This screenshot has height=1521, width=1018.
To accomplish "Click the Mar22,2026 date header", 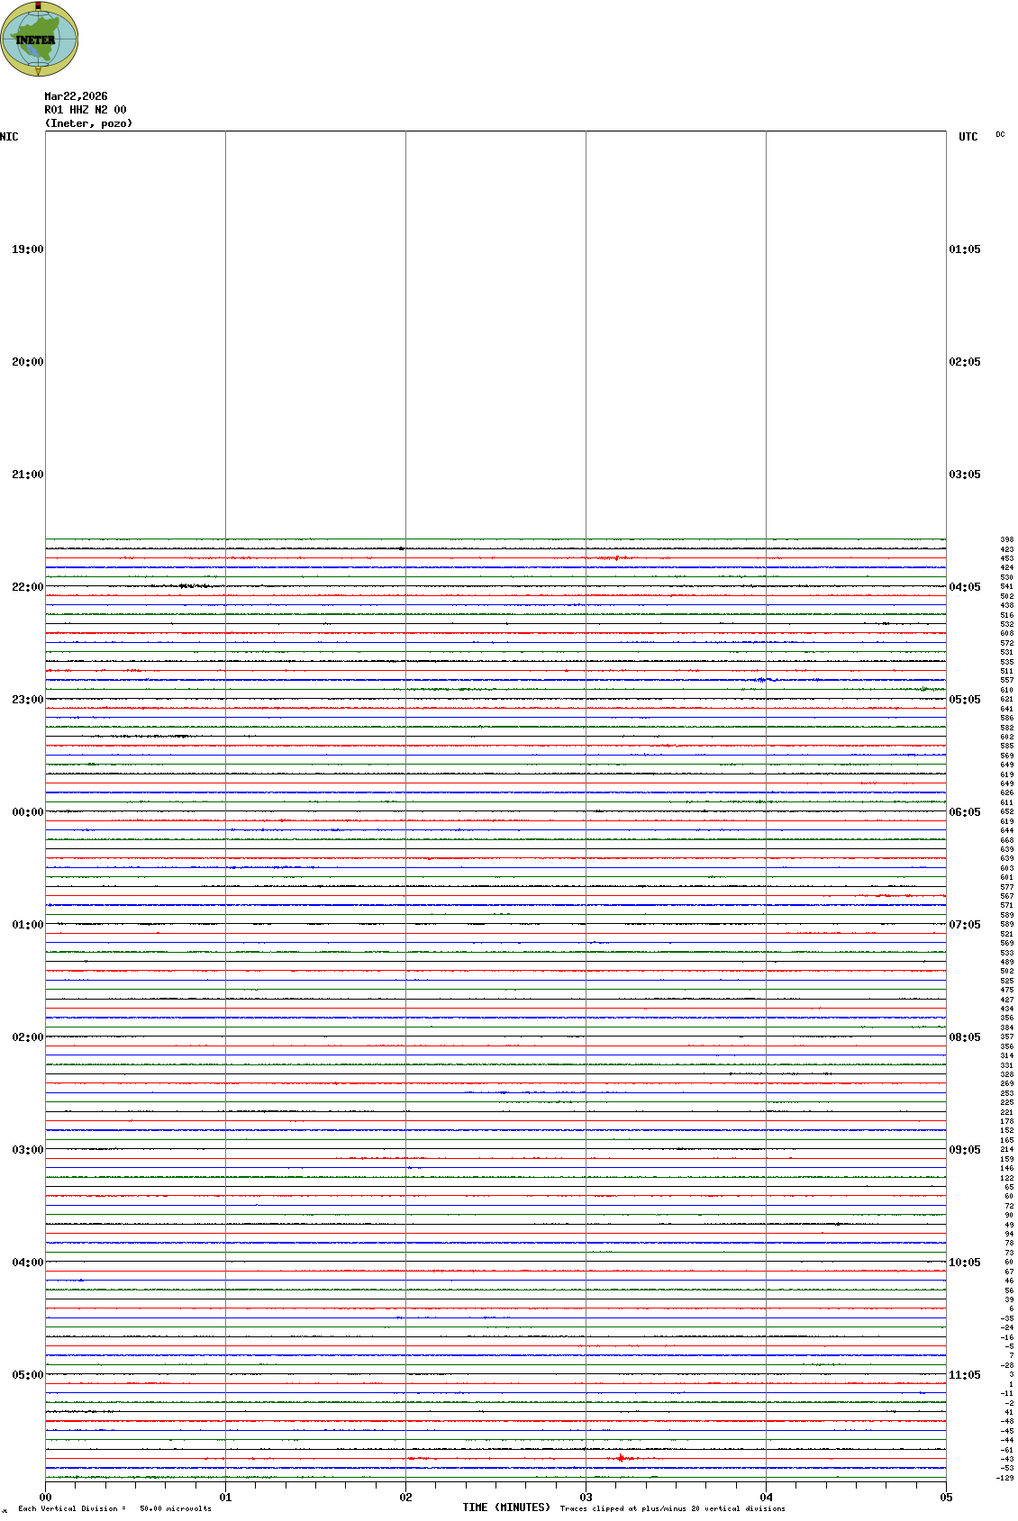I will point(76,96).
